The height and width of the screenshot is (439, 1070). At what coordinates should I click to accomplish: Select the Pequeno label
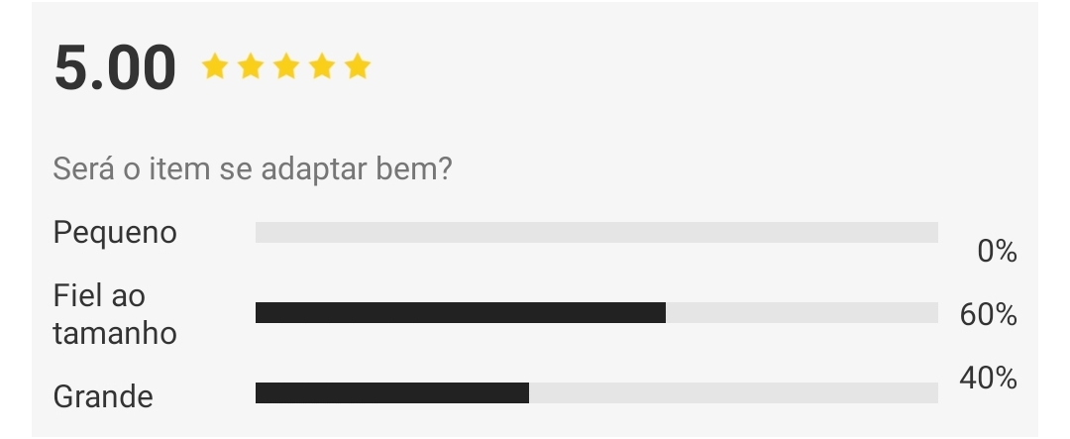115,233
